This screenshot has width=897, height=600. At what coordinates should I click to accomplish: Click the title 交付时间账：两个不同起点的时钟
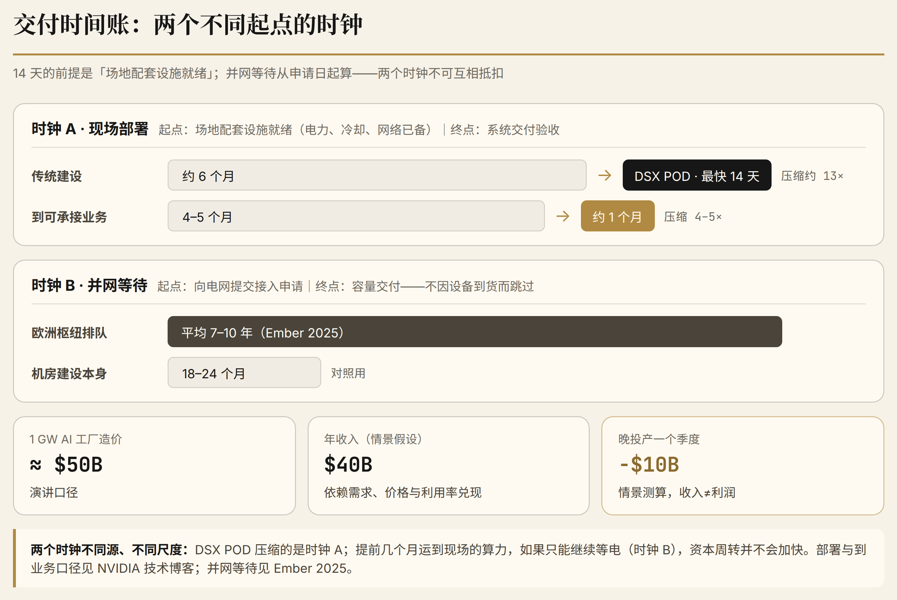pyautogui.click(x=188, y=25)
